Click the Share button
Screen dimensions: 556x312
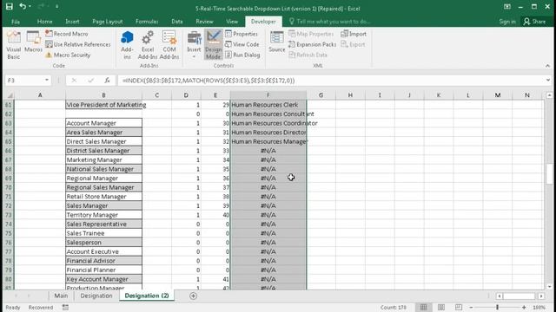coord(535,22)
